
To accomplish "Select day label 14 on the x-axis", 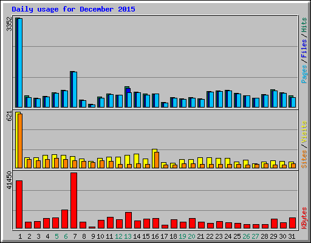I will (137, 236).
